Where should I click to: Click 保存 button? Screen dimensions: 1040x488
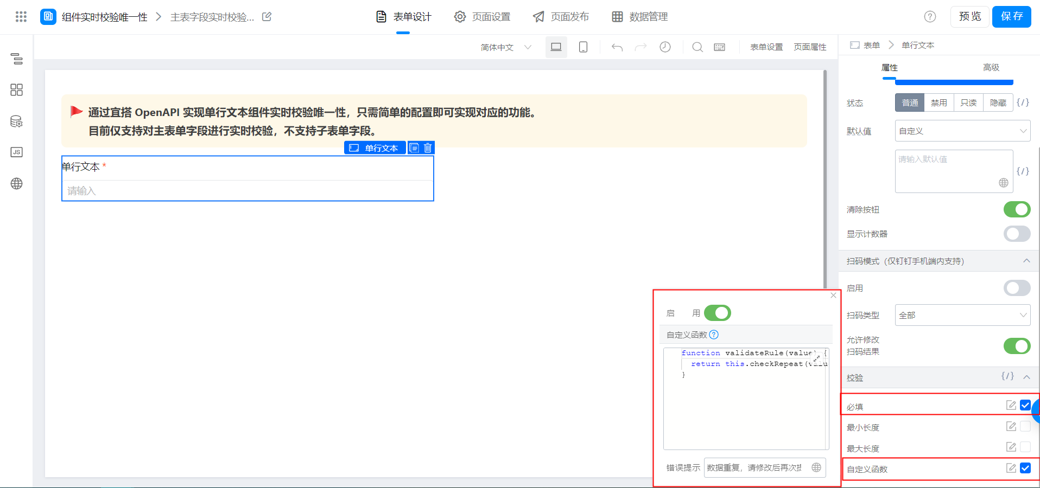click(x=1012, y=16)
